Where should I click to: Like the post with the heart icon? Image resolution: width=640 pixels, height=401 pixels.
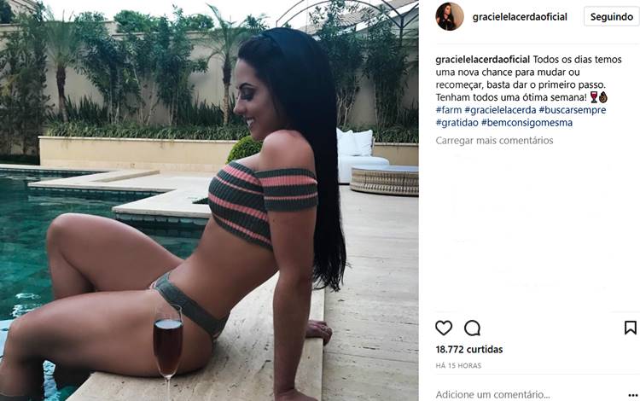pos(444,328)
